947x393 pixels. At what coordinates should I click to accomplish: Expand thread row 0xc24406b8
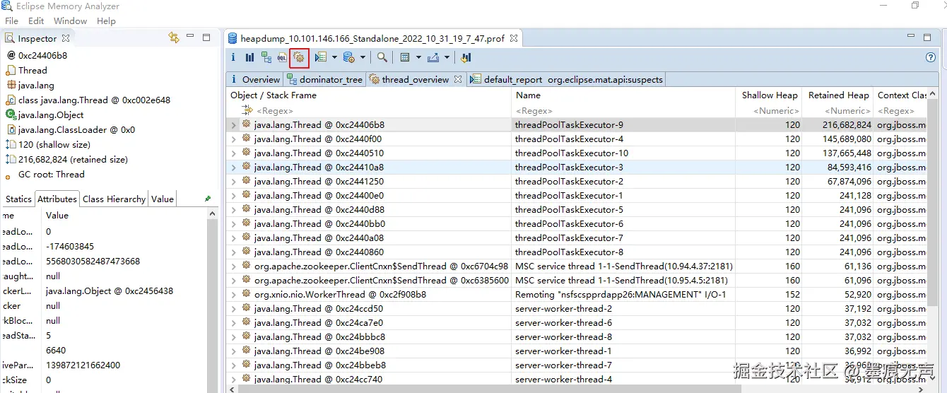pos(234,125)
